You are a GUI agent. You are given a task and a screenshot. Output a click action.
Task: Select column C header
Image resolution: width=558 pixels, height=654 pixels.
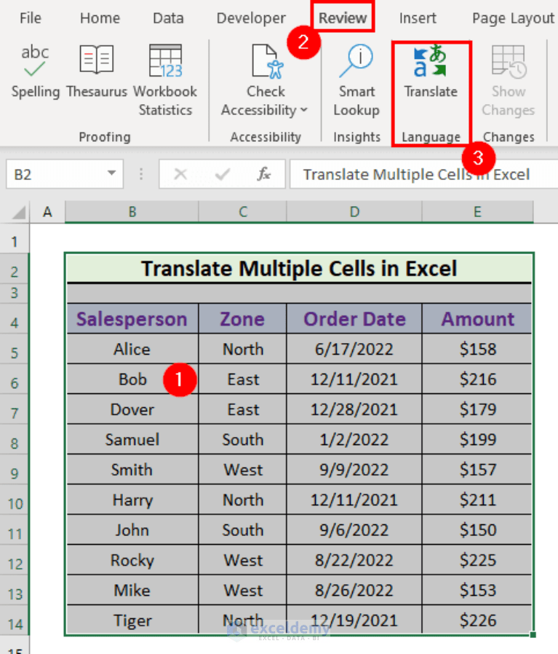243,212
